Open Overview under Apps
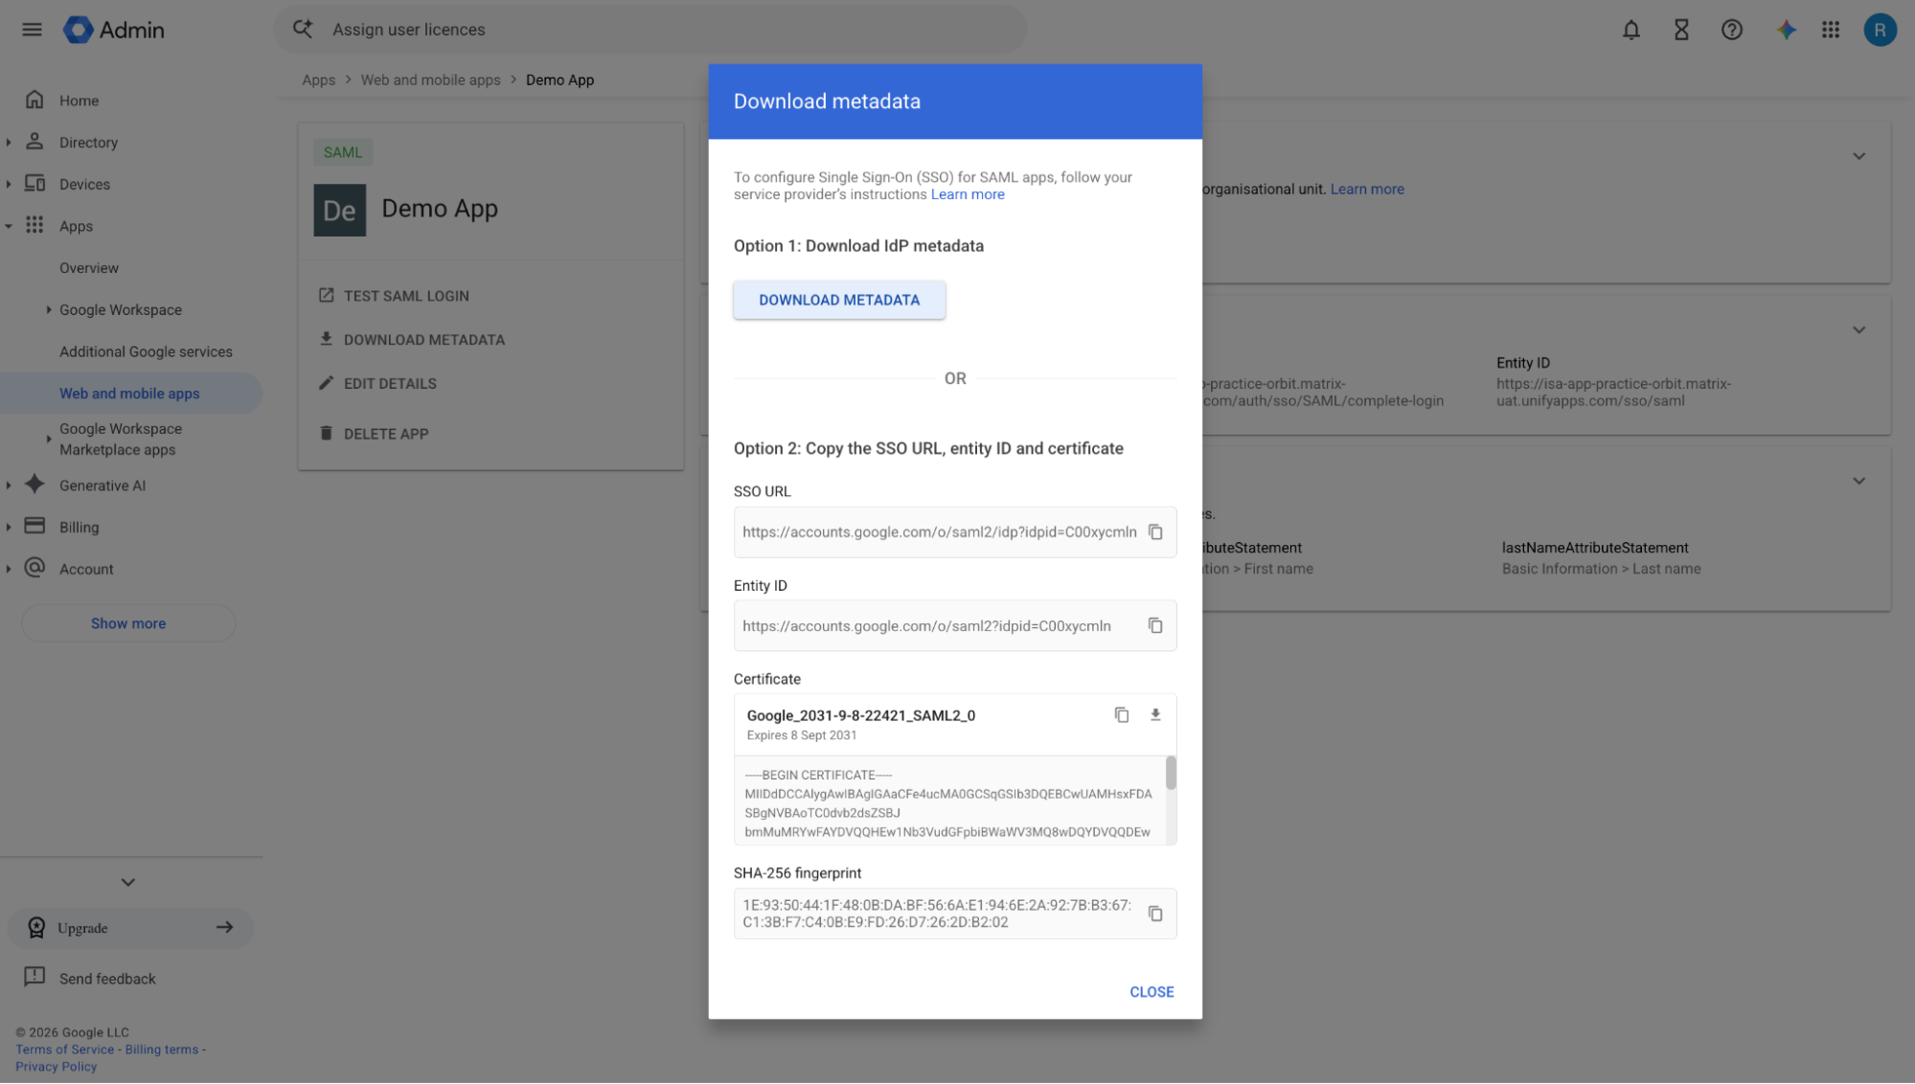The height and width of the screenshot is (1084, 1915). tap(89, 268)
